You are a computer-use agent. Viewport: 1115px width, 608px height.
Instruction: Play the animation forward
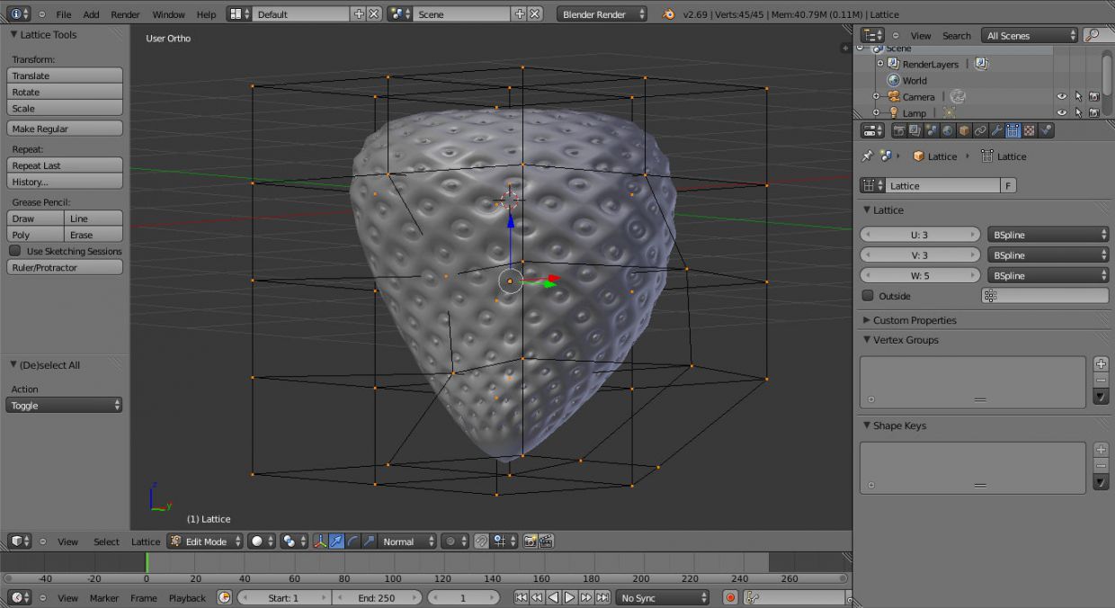pos(569,598)
